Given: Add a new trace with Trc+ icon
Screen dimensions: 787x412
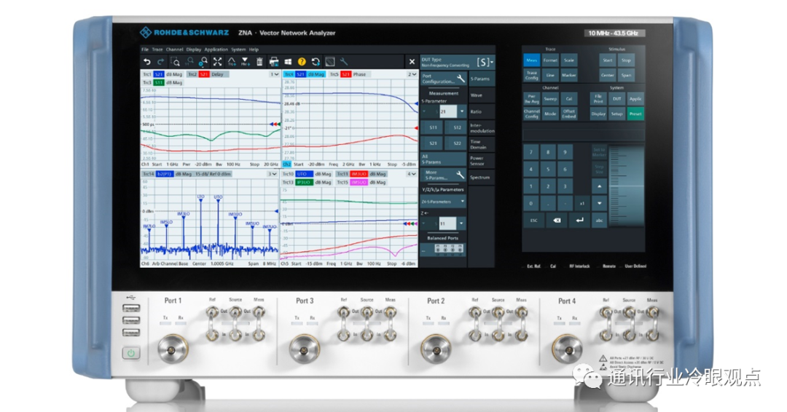Looking at the screenshot, I should point(232,62).
